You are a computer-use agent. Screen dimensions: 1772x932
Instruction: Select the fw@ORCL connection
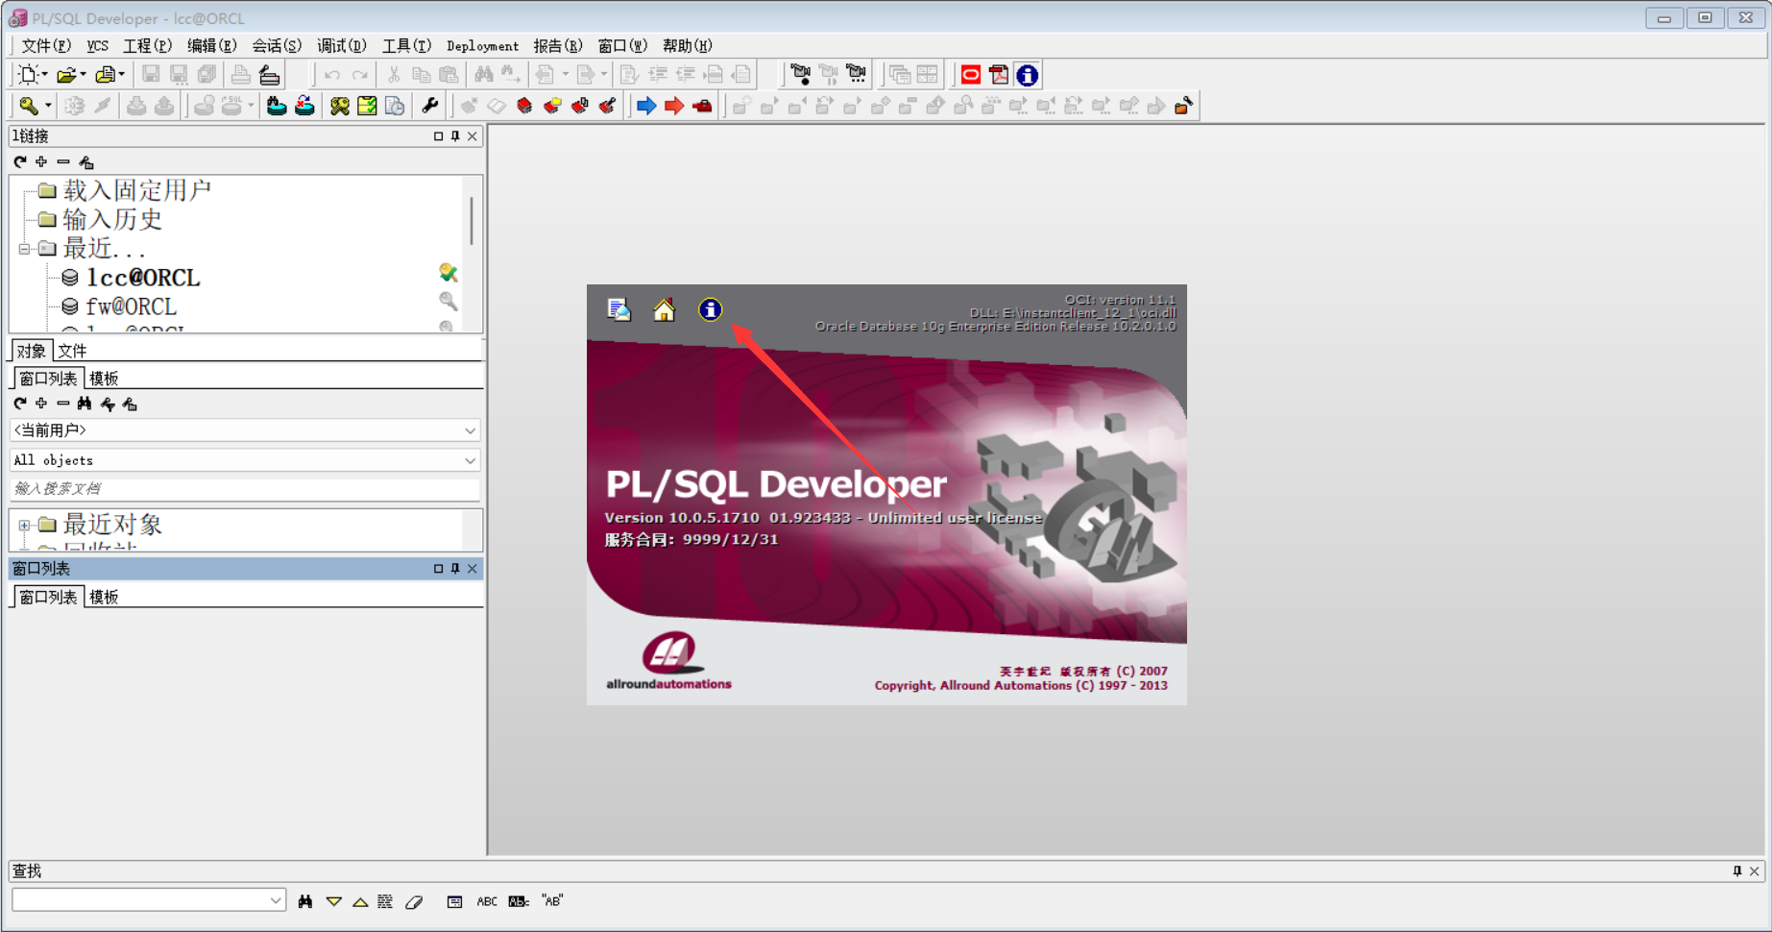pos(132,307)
